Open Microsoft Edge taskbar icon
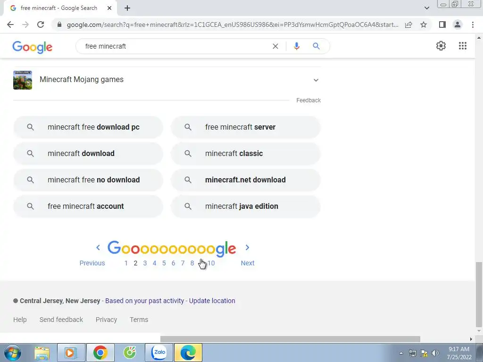 (x=188, y=353)
